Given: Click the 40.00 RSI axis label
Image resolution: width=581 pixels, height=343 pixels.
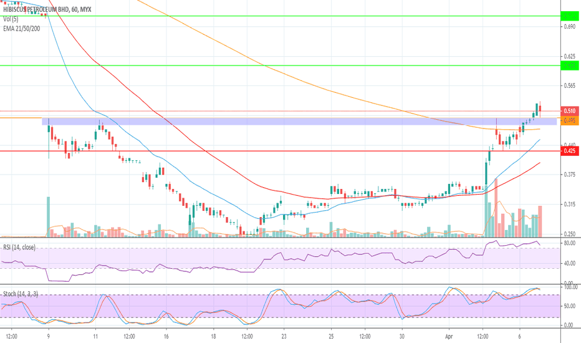Looking at the screenshot, I should point(570,264).
